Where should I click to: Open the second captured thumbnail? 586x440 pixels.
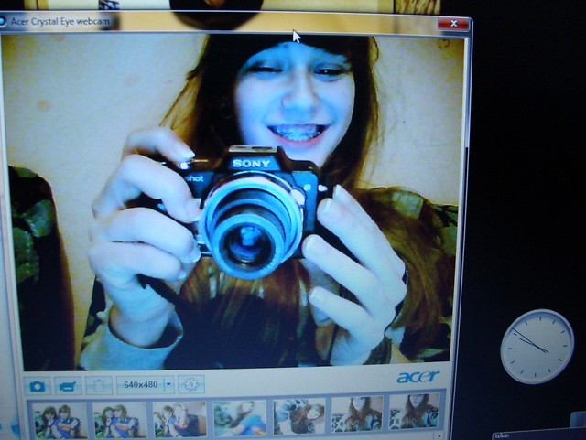coord(119,419)
